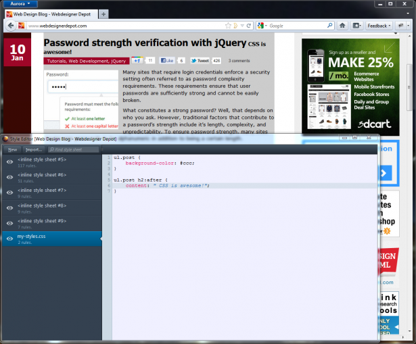Image resolution: width=416 pixels, height=344 pixels.
Task: Select inline style sheet #9 entry
Action: (52, 224)
